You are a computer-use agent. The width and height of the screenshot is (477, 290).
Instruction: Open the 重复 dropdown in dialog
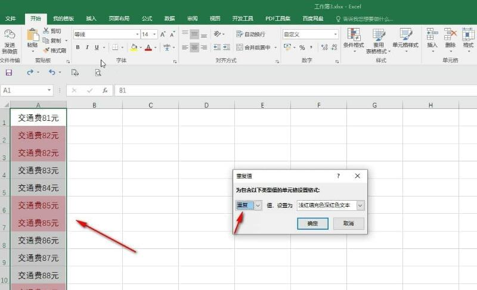pos(258,205)
